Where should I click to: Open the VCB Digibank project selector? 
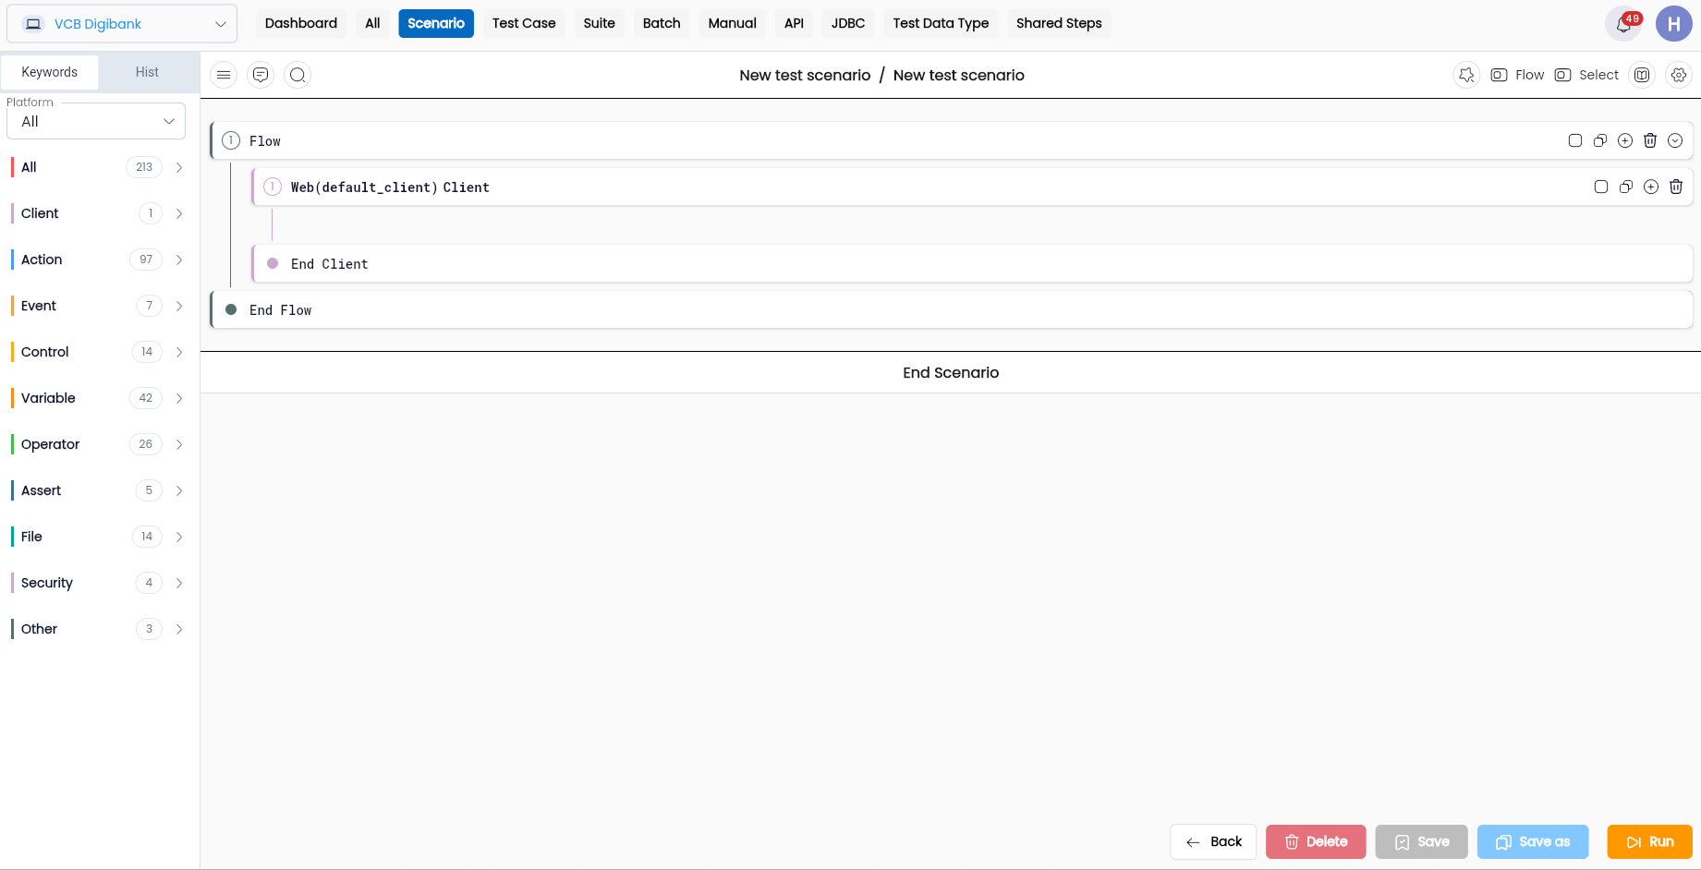pyautogui.click(x=122, y=24)
